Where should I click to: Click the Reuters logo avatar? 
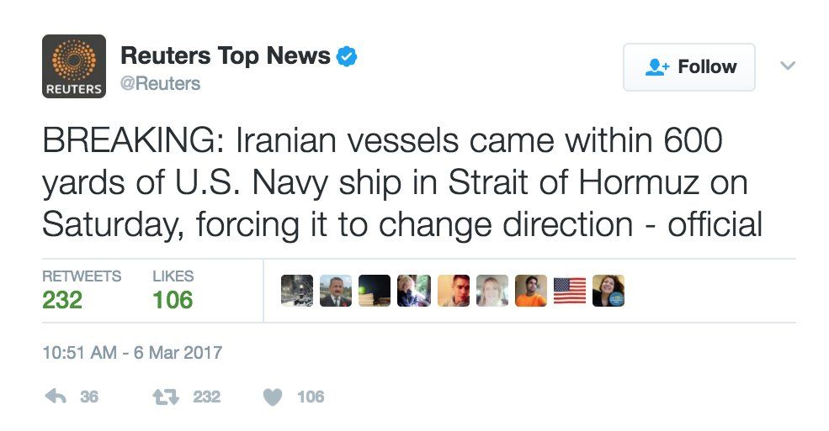point(74,66)
